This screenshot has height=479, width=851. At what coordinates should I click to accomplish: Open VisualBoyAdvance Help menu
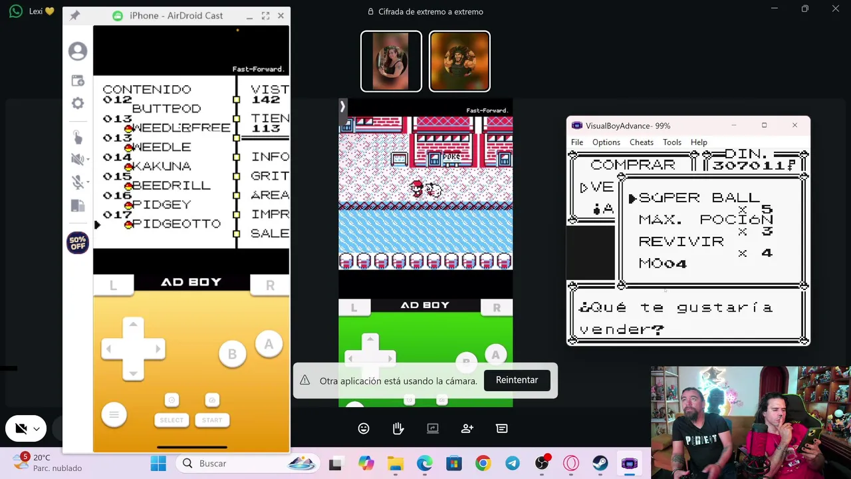[699, 142]
